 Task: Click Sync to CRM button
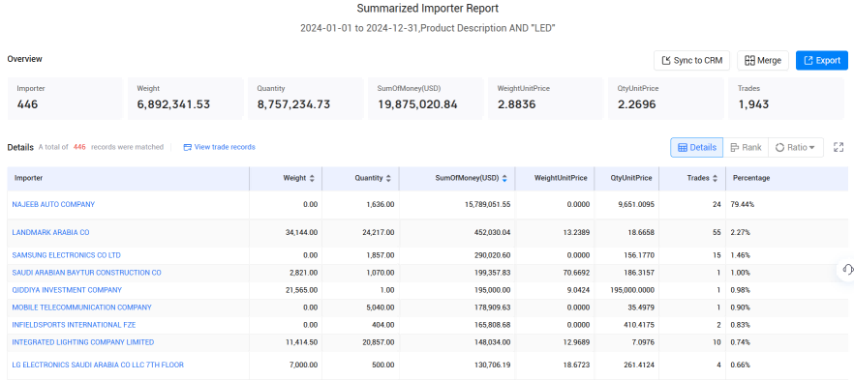click(691, 60)
